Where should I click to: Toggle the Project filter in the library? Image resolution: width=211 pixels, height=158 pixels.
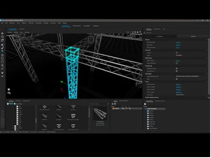[x=10, y=104]
